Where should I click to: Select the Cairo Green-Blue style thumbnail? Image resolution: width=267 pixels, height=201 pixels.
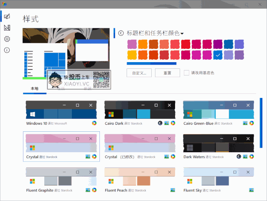219,110
